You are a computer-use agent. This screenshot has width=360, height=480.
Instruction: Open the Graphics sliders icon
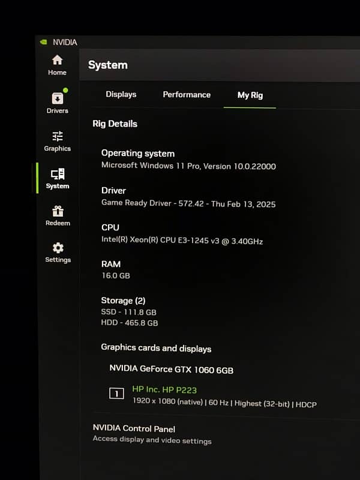[57, 136]
